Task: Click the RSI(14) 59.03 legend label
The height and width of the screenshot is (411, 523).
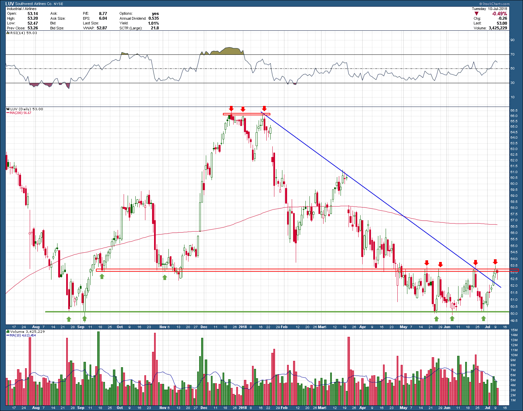Action: pos(24,33)
